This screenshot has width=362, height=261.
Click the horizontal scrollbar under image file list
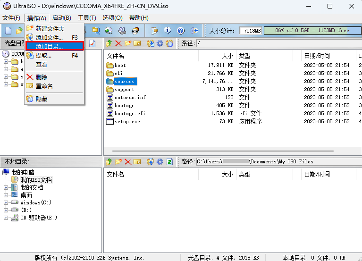[x=223, y=151]
